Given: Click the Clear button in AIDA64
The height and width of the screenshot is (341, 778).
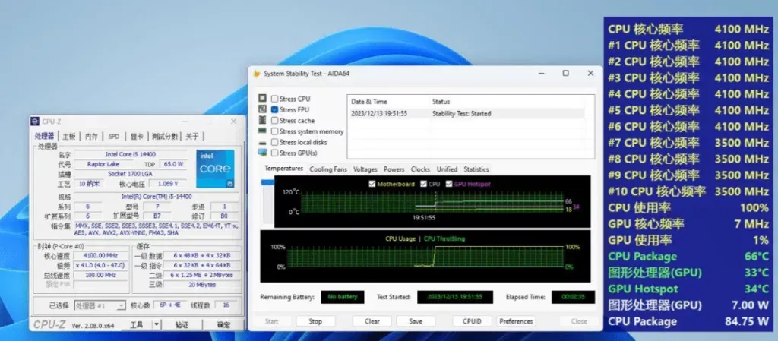Looking at the screenshot, I should coord(372,321).
